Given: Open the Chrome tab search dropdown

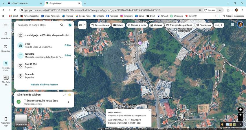Looking at the screenshot, I should pyautogui.click(x=3, y=3).
